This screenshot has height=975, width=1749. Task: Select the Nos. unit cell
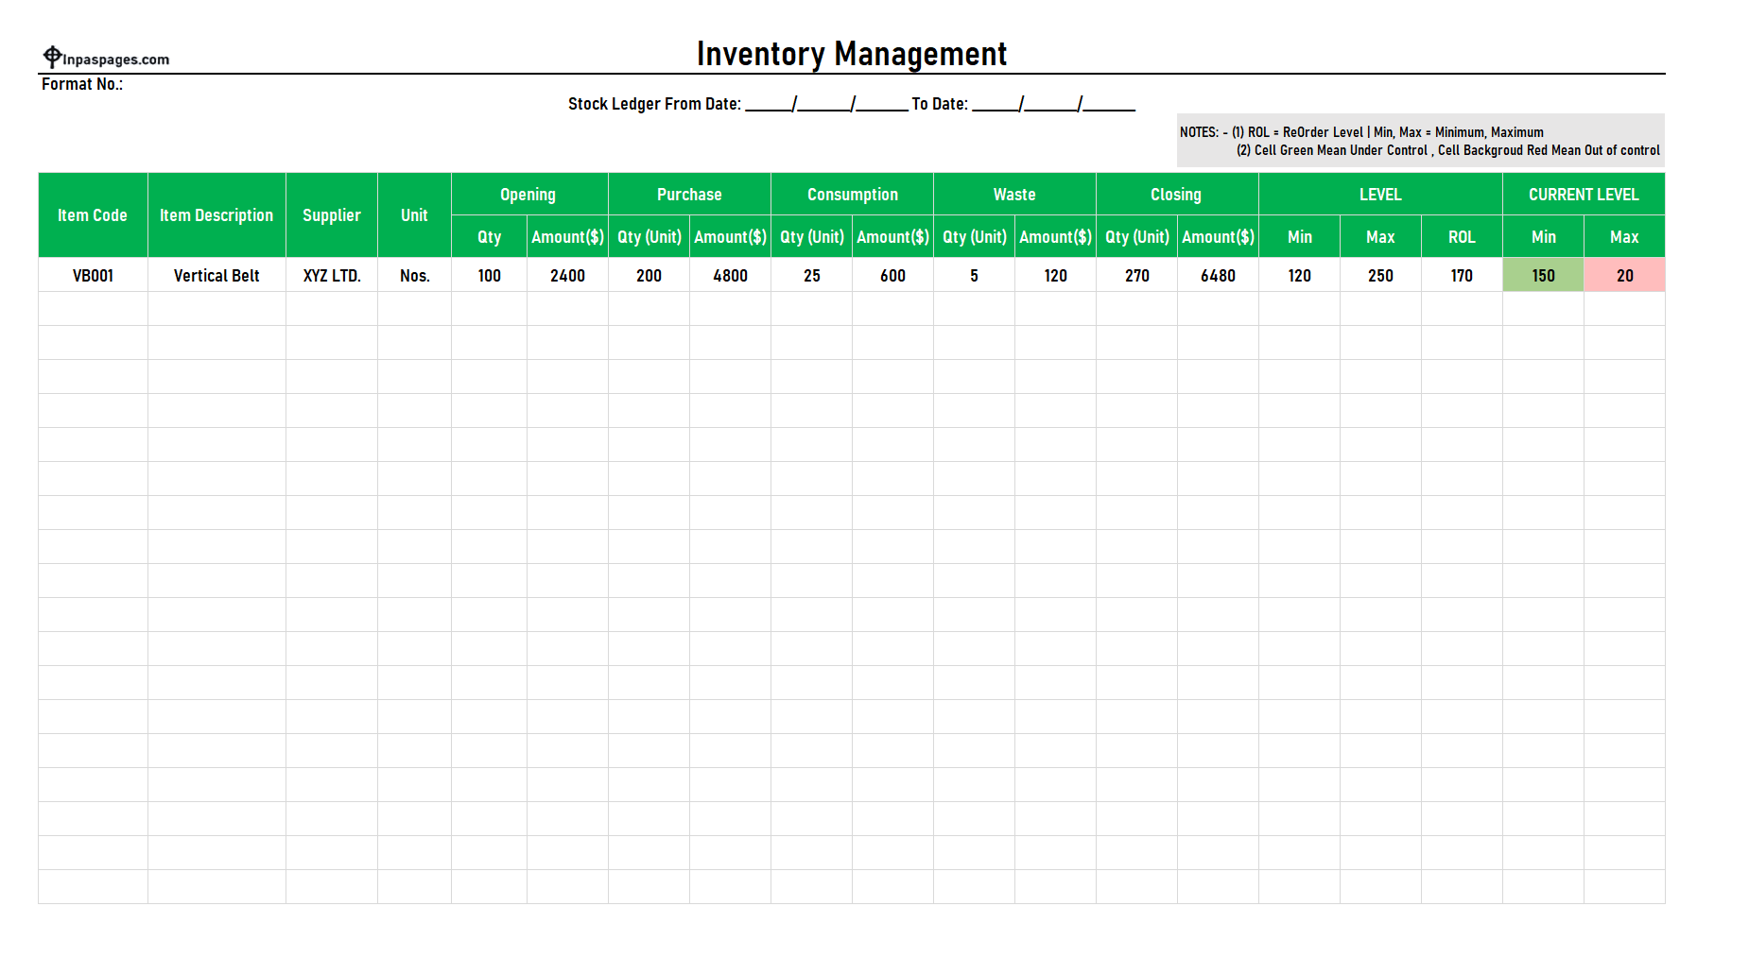tap(414, 275)
